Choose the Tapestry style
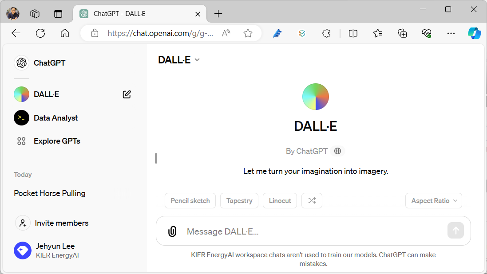Viewport: 487px width, 274px height. click(239, 201)
